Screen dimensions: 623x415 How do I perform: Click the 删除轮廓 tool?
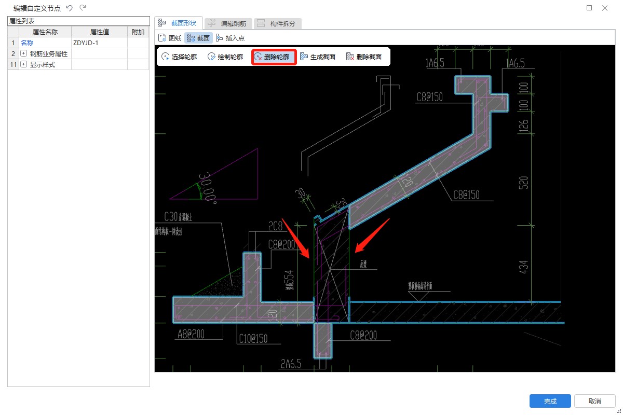coord(274,57)
